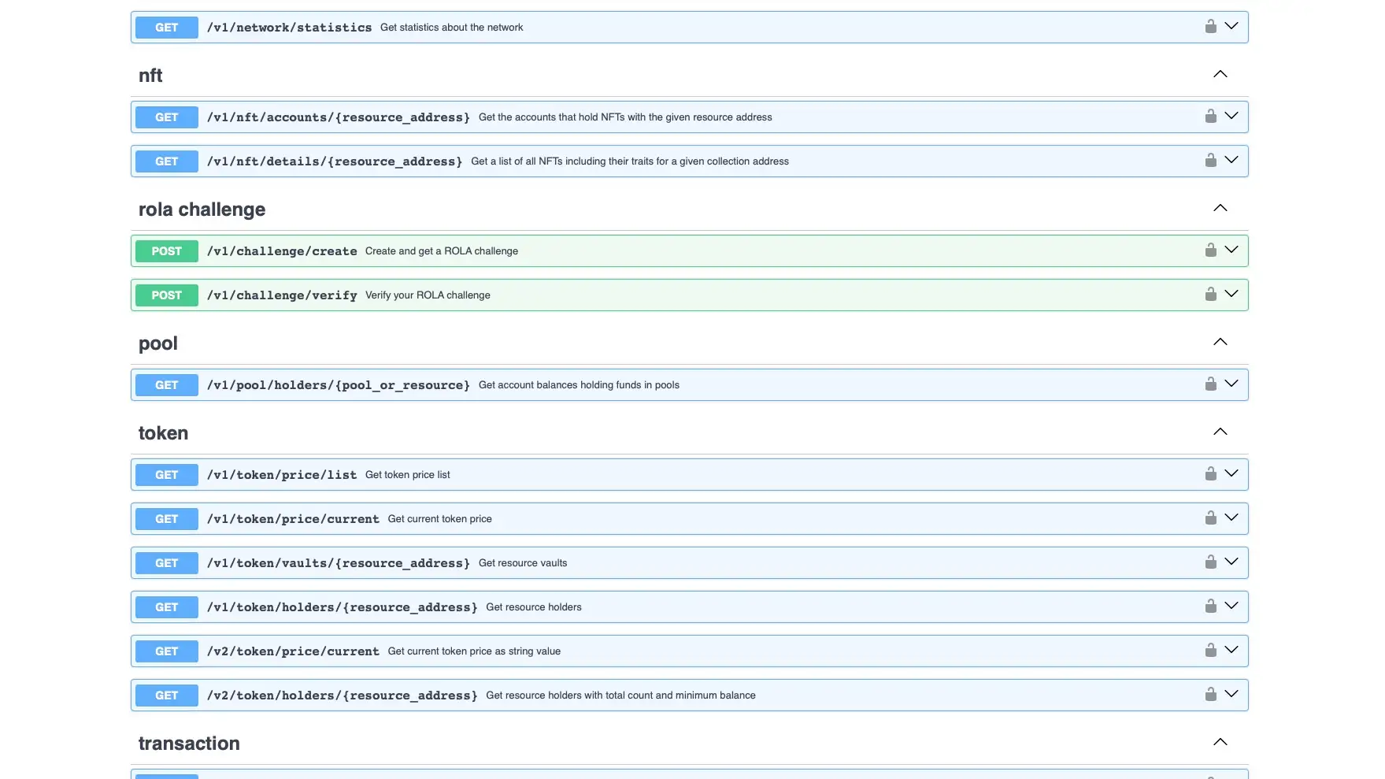Click the POST badge for /v1/challenge/create
The height and width of the screenshot is (779, 1385).
click(167, 251)
